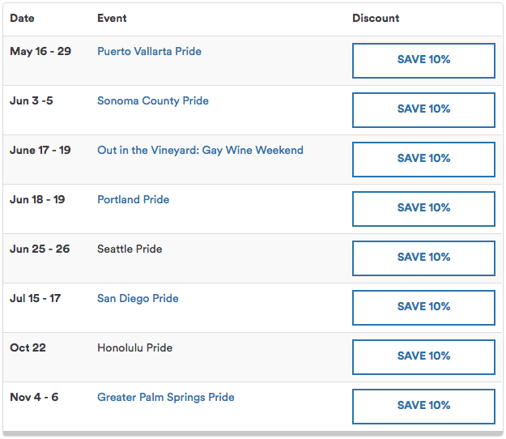The width and height of the screenshot is (506, 439).
Task: Open Greater Palm Springs Pride link
Action: (166, 397)
